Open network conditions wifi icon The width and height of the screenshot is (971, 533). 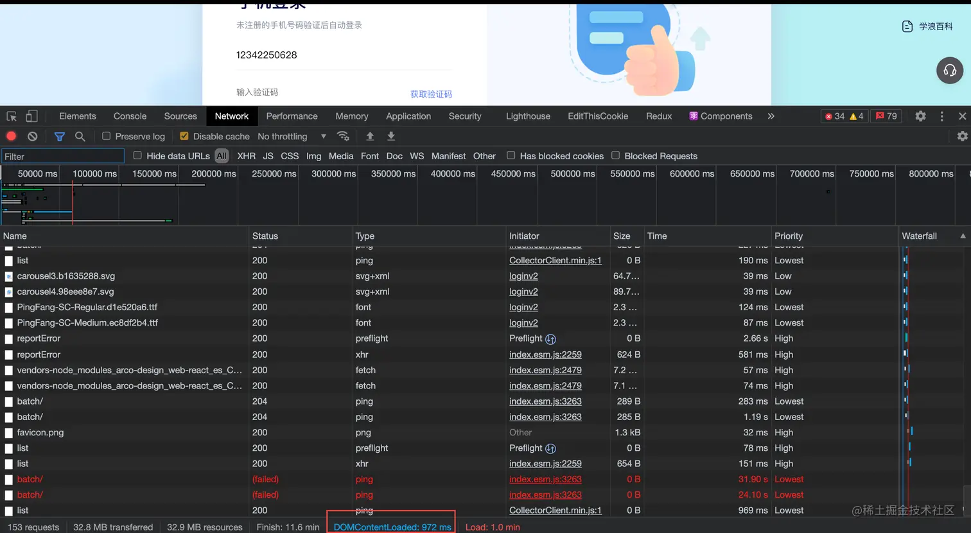pos(343,136)
